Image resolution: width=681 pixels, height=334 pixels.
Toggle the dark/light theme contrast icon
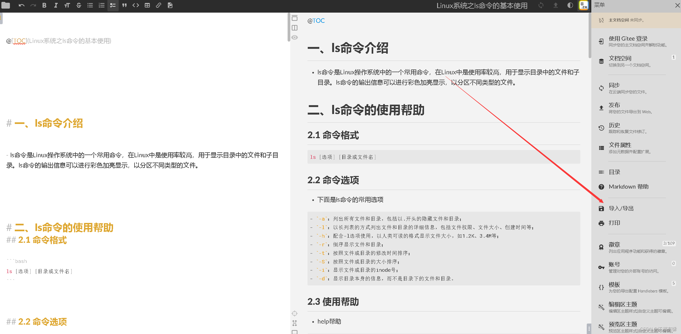(570, 5)
